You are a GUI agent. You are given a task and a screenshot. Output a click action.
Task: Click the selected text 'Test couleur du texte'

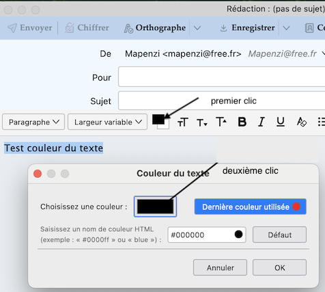tap(54, 148)
